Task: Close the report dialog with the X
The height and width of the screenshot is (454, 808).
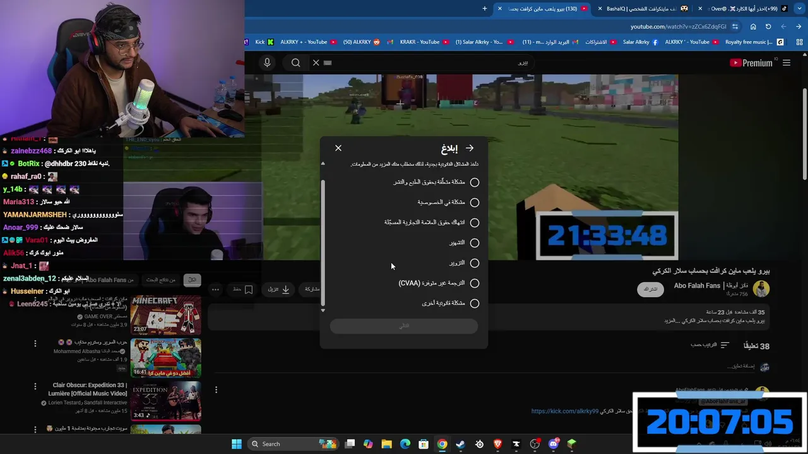Action: [x=338, y=148]
